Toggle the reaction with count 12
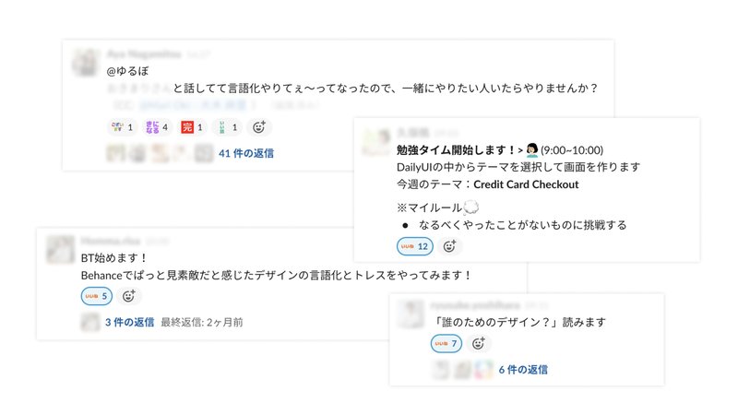 coord(413,246)
